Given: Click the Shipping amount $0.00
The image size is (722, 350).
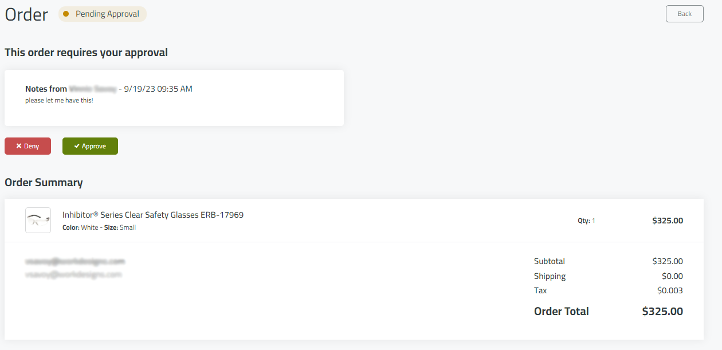Looking at the screenshot, I should [x=672, y=276].
